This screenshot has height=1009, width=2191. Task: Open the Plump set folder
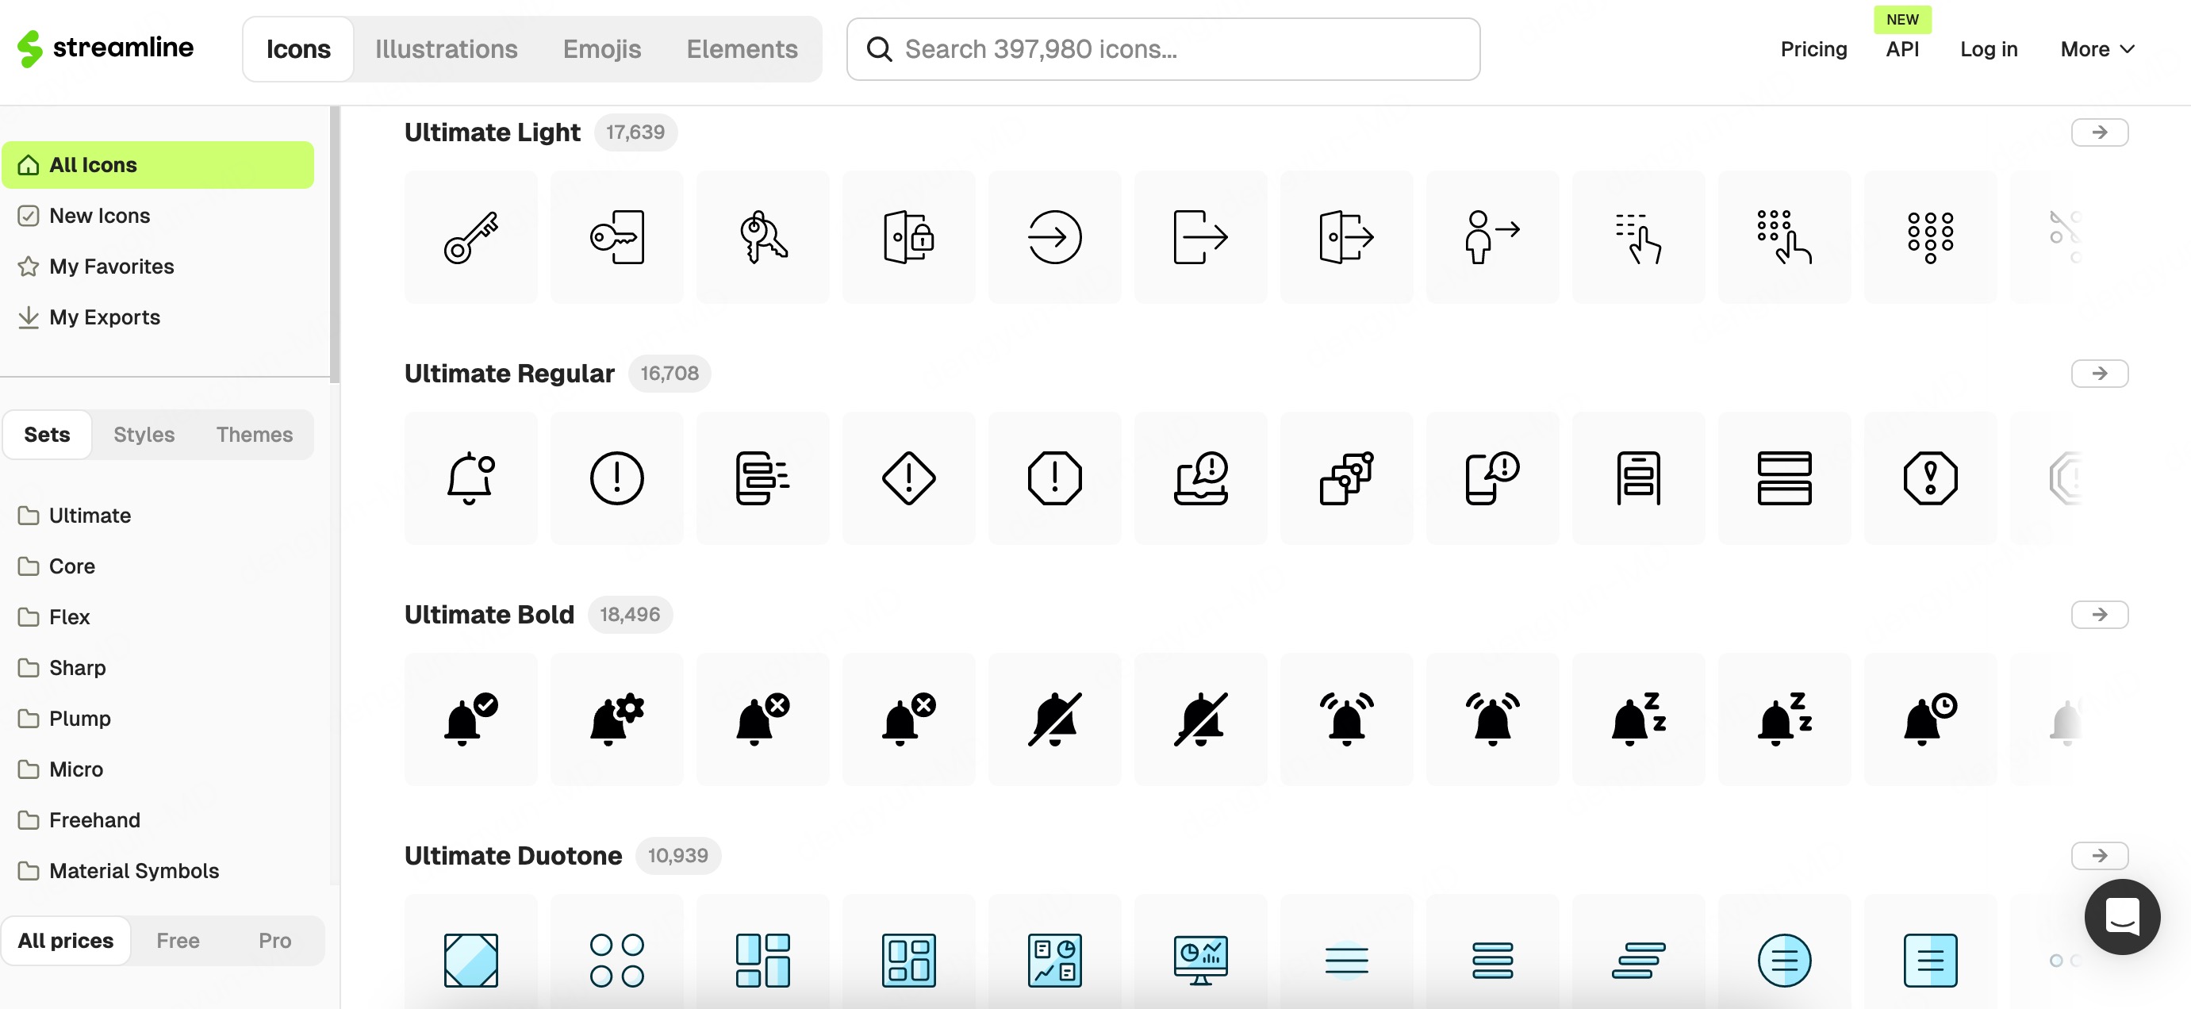click(x=64, y=718)
